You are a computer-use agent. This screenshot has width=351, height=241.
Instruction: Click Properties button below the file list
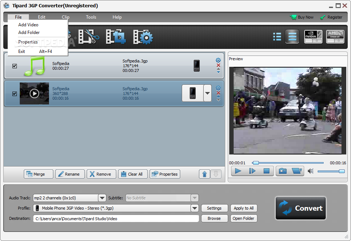(x=165, y=174)
